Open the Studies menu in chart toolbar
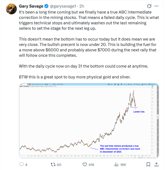The width and height of the screenshot is (165, 170). pos(144,84)
